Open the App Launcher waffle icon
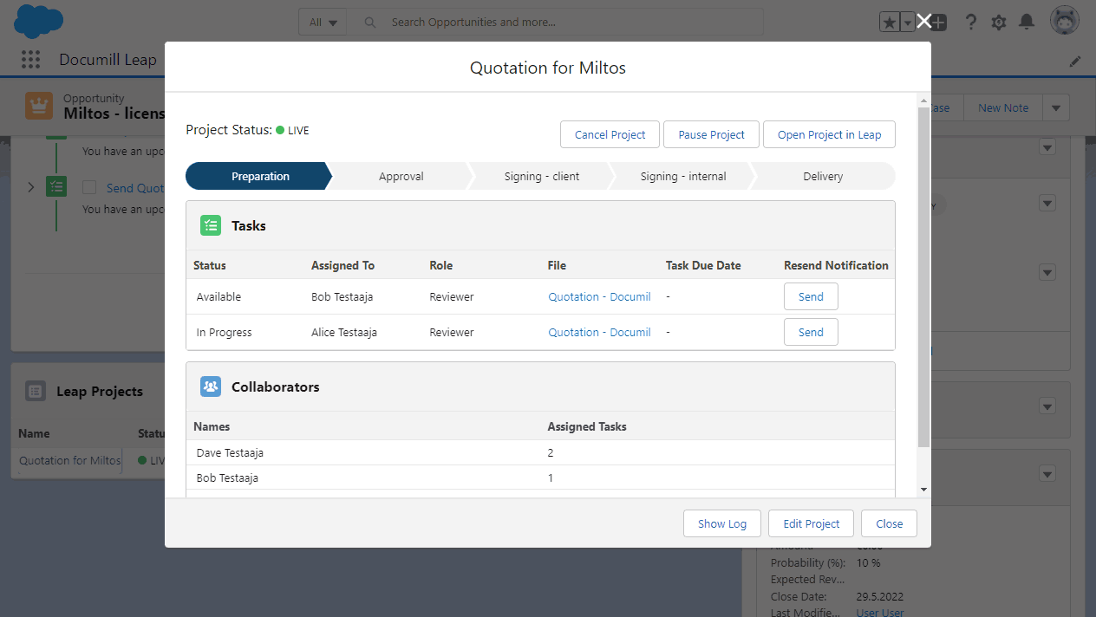This screenshot has height=617, width=1096. click(x=30, y=60)
